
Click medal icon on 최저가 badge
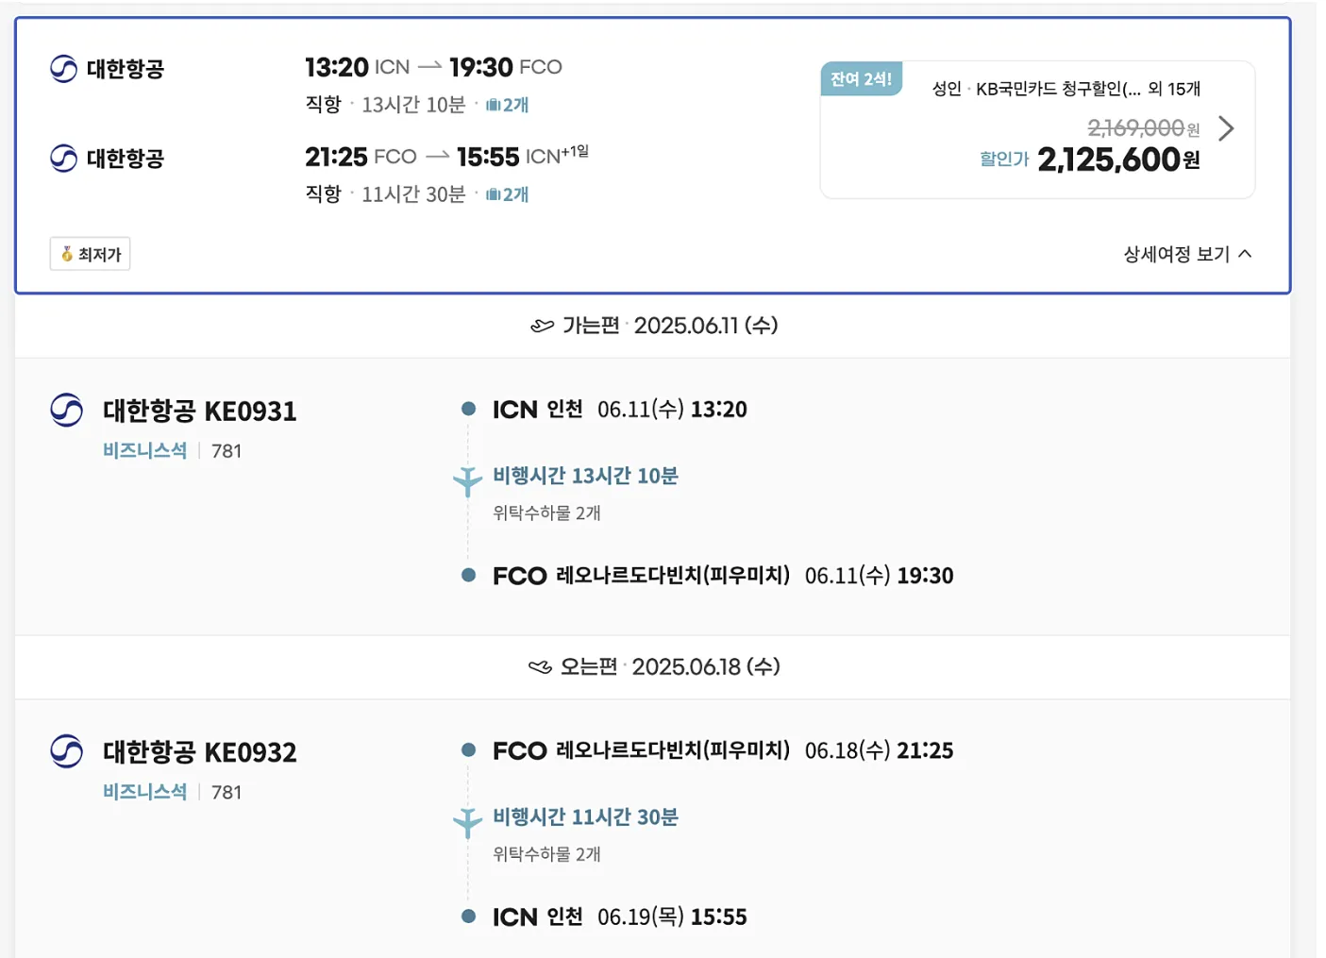(x=67, y=254)
